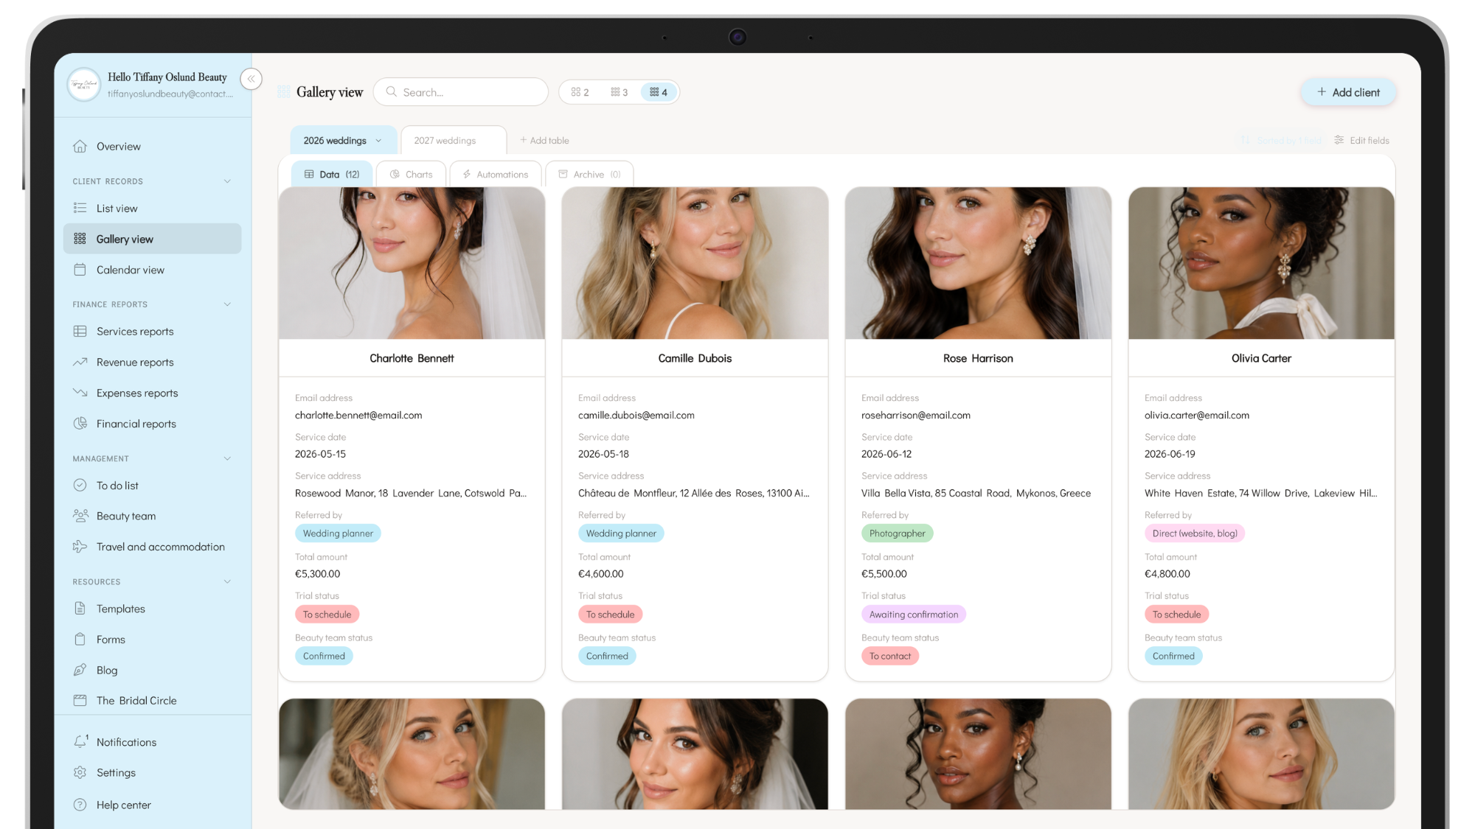Collapse the Finance Reports section chevron

point(227,304)
